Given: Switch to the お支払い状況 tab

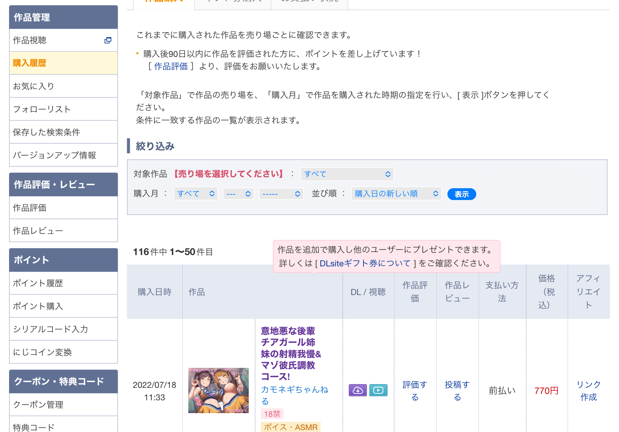Looking at the screenshot, I should point(309,2).
